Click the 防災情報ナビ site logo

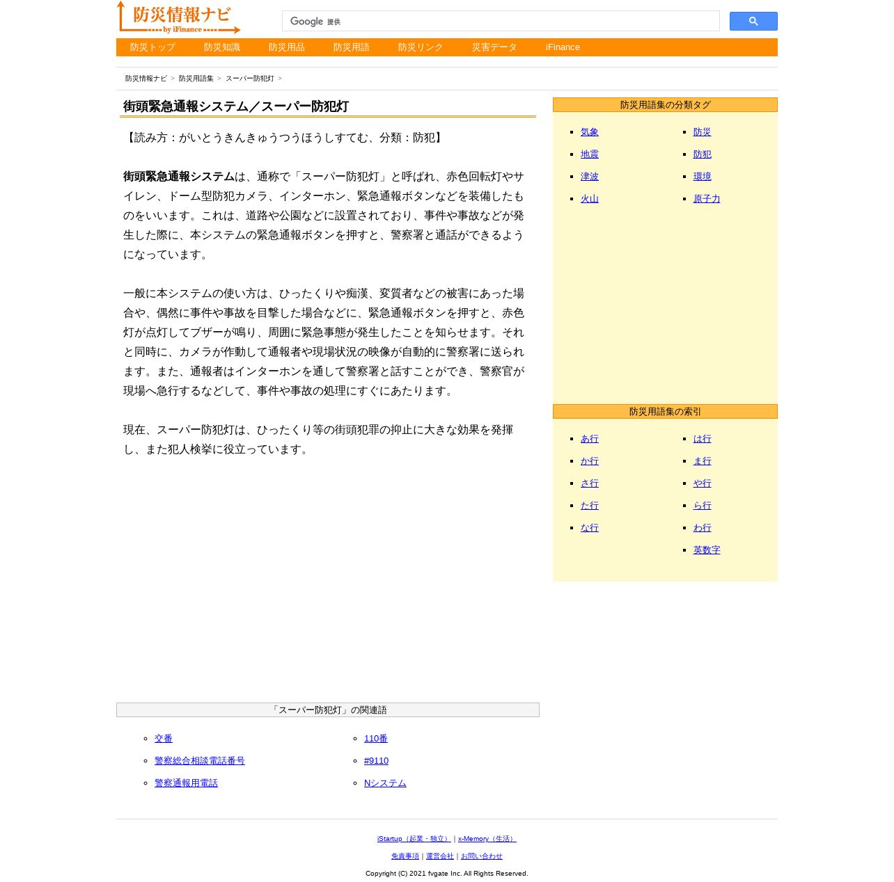[x=179, y=18]
